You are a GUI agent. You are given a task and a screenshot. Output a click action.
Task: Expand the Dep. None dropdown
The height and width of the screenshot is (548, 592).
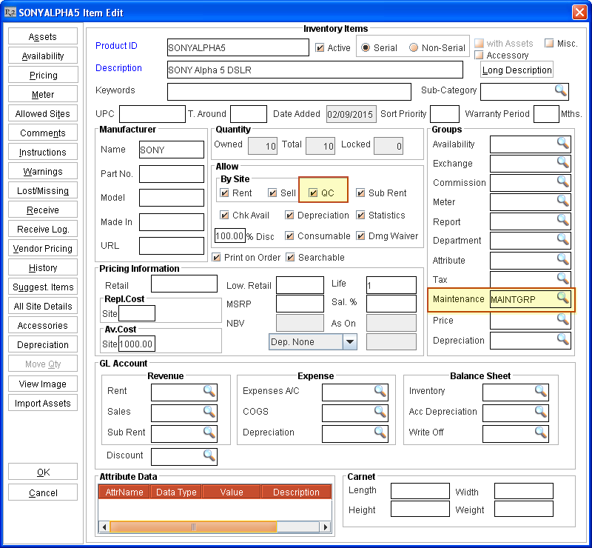click(350, 342)
